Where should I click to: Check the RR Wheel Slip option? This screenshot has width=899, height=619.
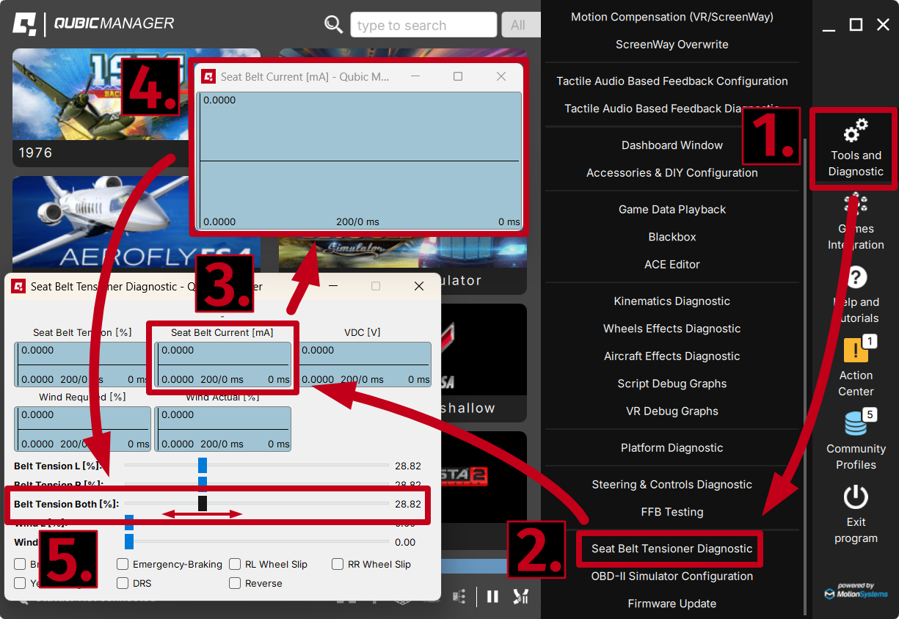click(x=338, y=565)
